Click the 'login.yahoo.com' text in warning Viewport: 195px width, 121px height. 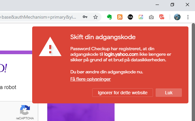(x=121, y=54)
